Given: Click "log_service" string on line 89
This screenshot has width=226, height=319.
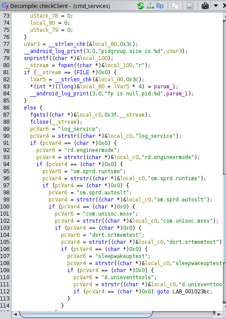Looking at the screenshot, I should pyautogui.click(x=78, y=129).
